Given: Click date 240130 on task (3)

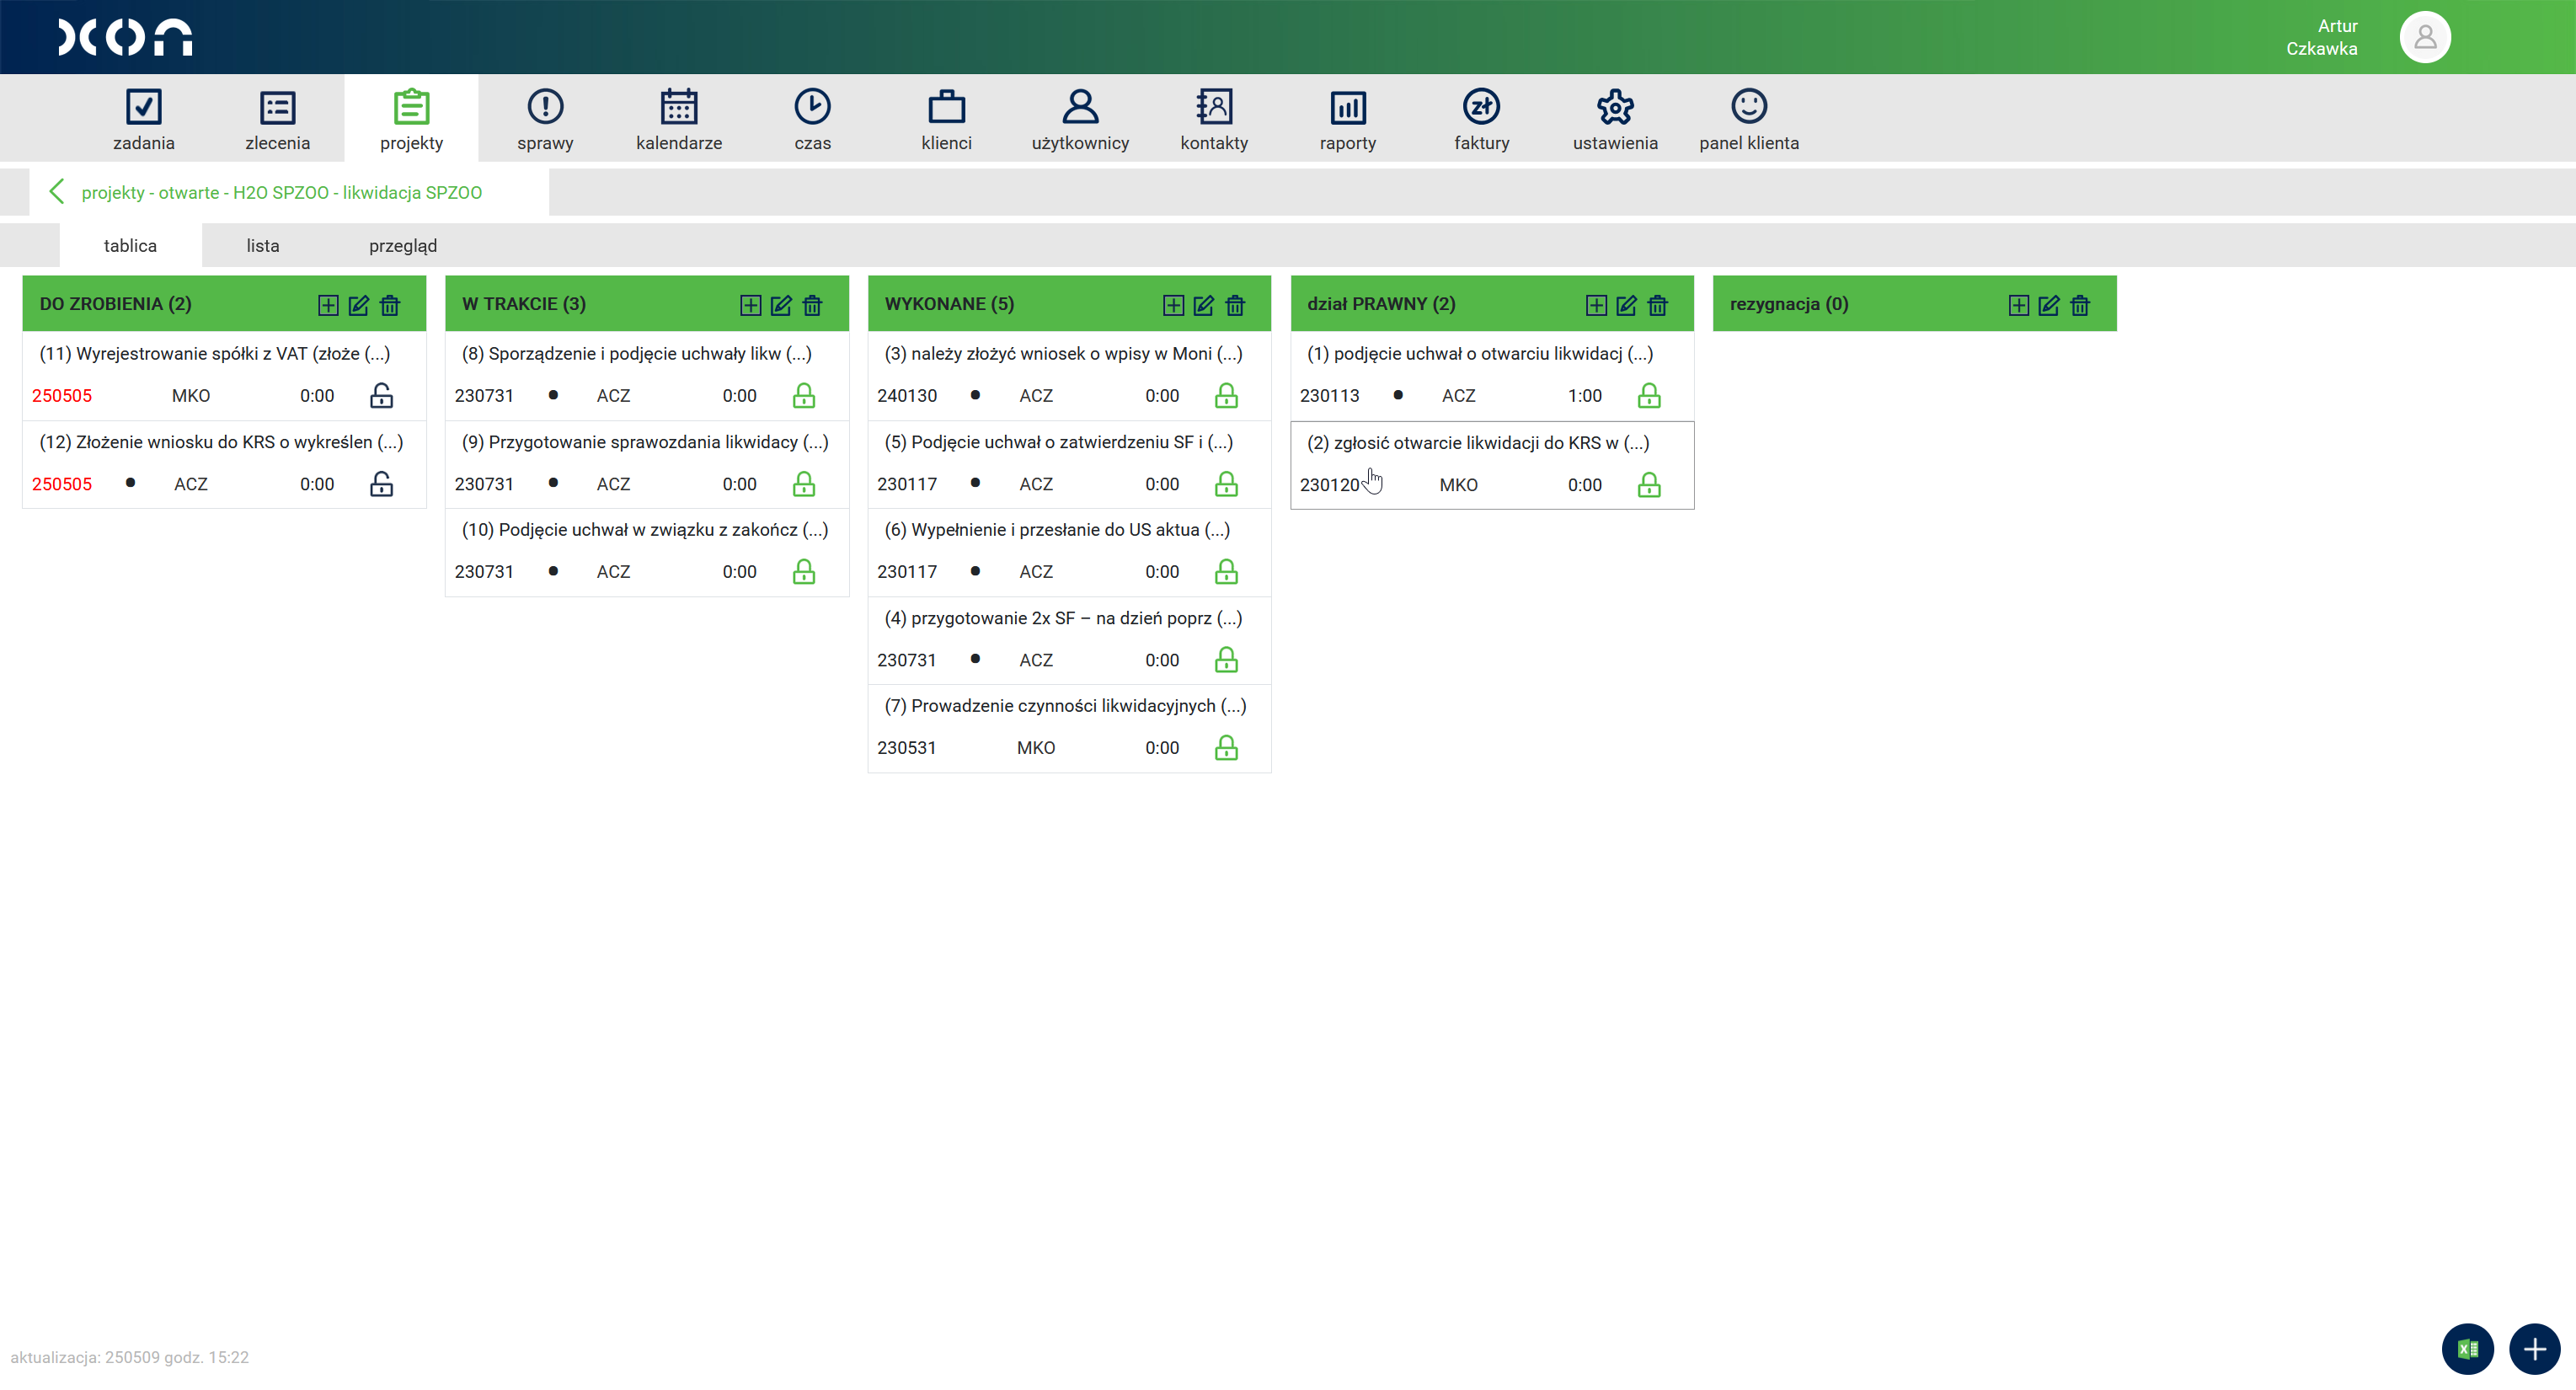Looking at the screenshot, I should point(907,395).
